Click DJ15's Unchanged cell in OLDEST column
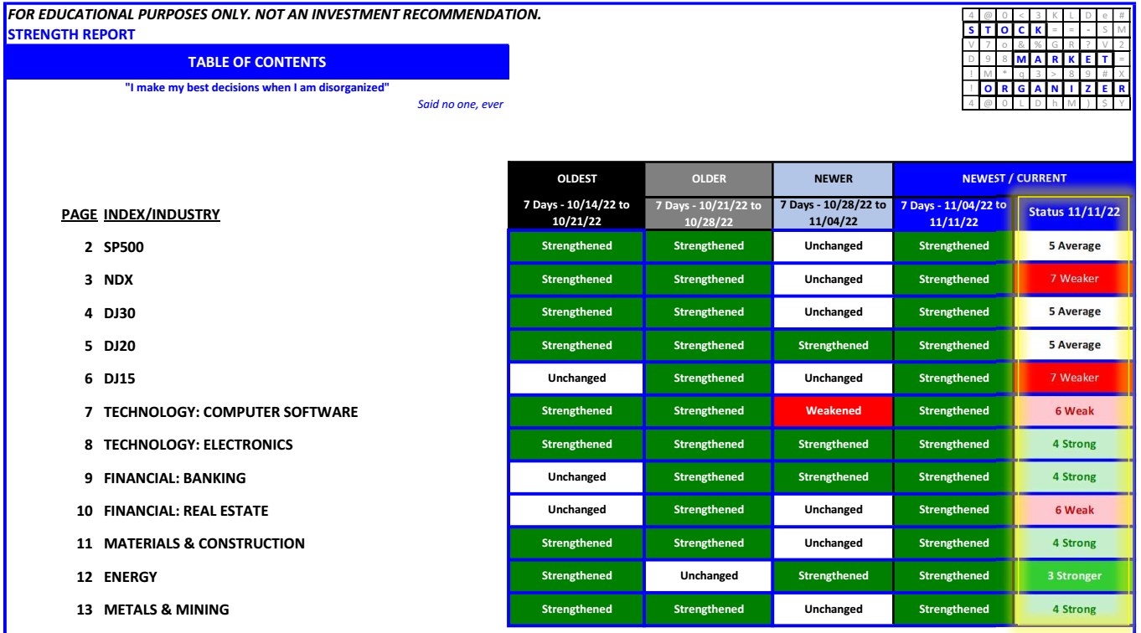 [576, 378]
